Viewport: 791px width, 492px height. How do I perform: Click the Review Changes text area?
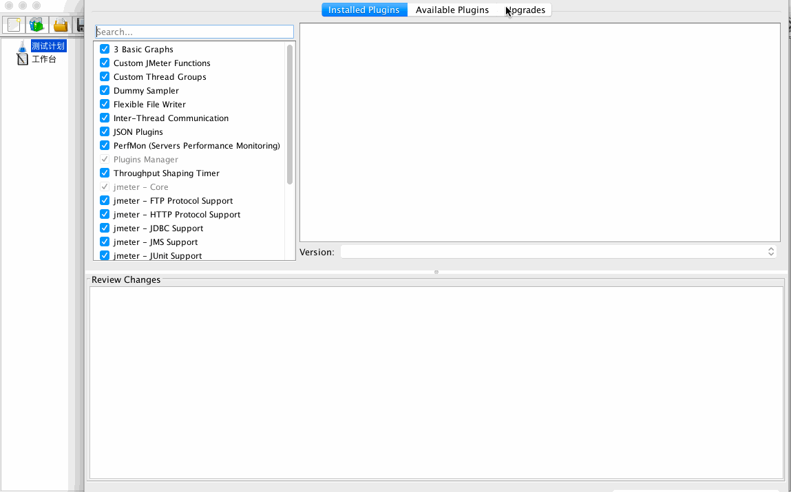pyautogui.click(x=436, y=383)
